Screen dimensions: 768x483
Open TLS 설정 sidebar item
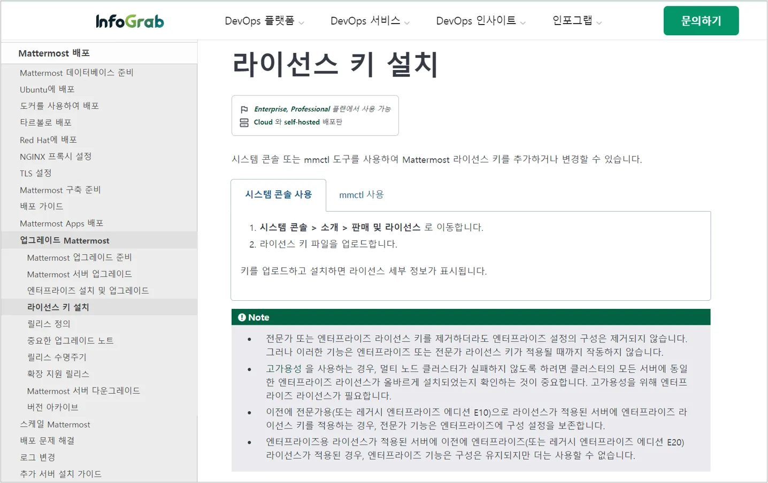tap(35, 173)
